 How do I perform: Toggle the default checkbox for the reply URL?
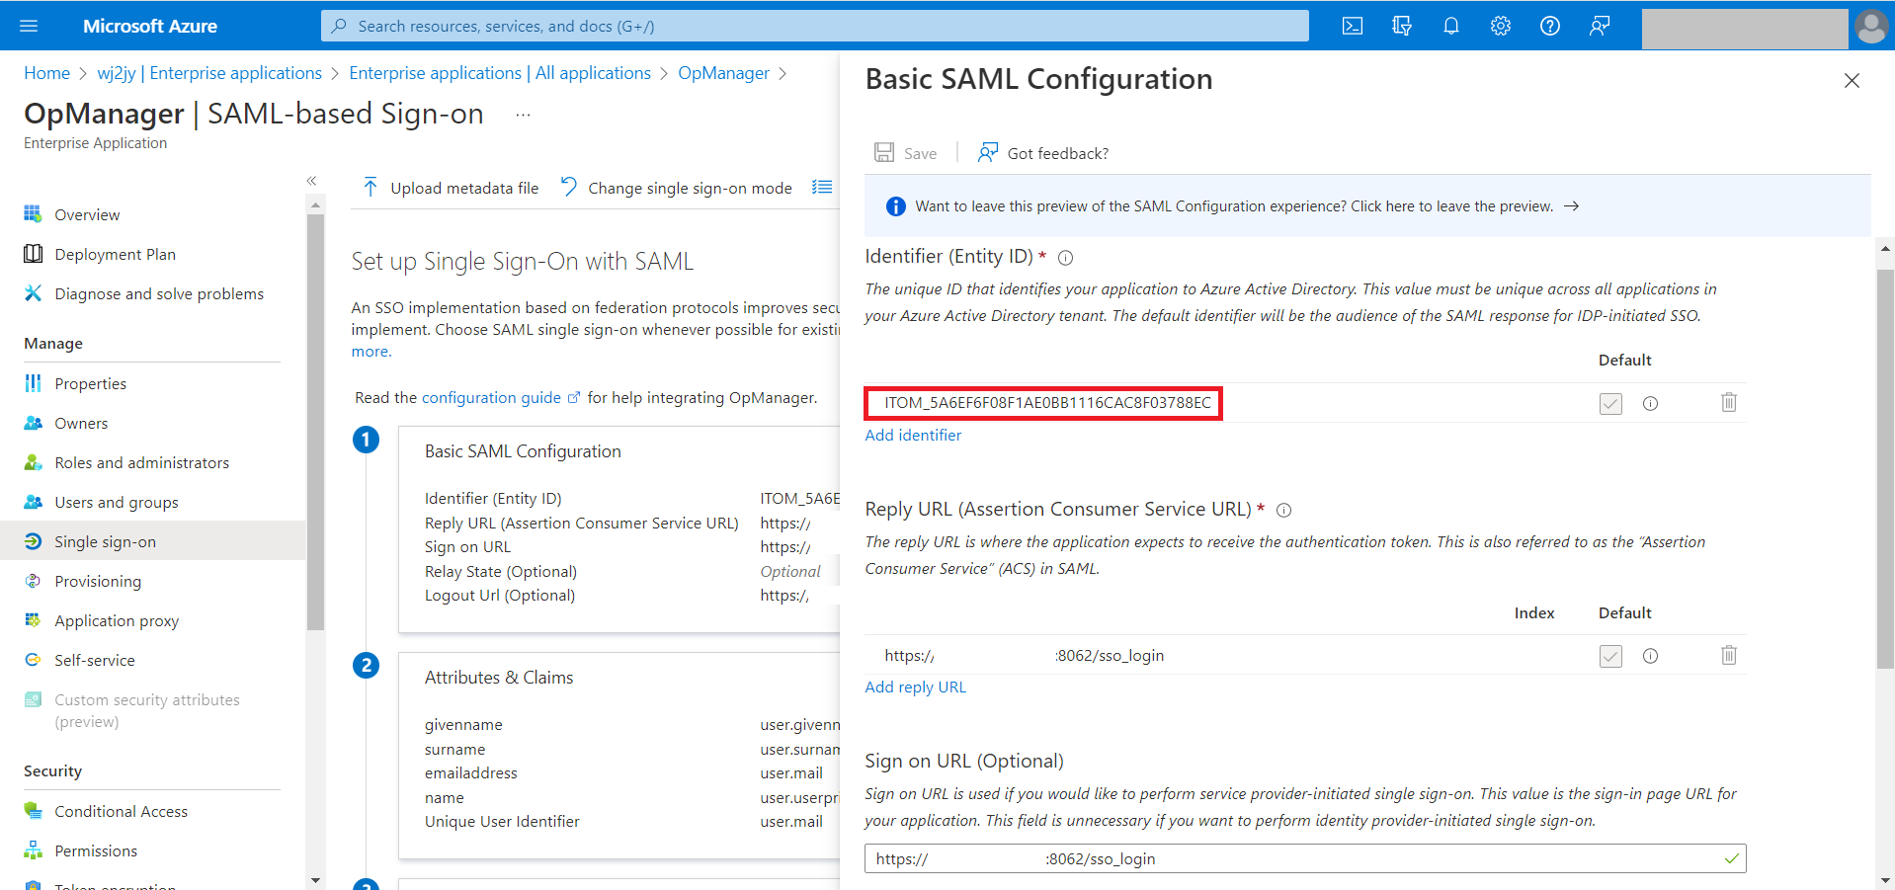[1610, 656]
